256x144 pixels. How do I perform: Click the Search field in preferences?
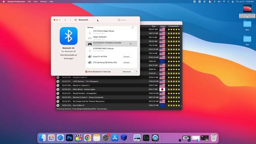(127, 20)
